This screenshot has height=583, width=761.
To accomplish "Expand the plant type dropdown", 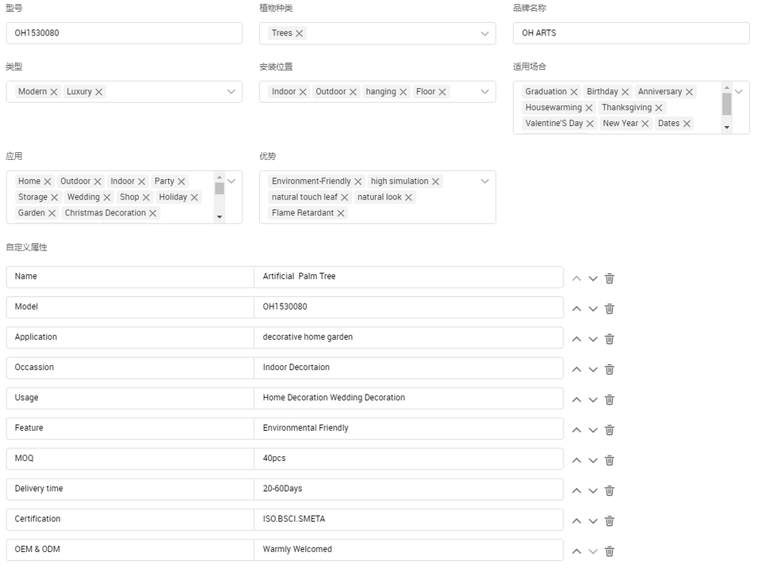I will 484,33.
